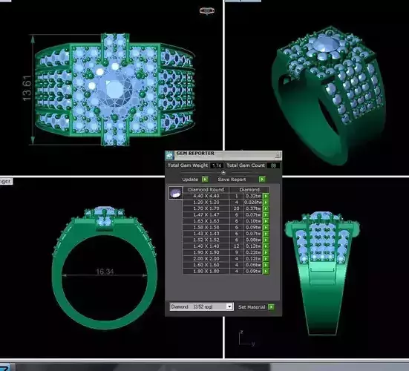Screen dimensions: 409x371
Task: Click the green arrow on the 1.47 X 1.47 row
Action: point(266,215)
